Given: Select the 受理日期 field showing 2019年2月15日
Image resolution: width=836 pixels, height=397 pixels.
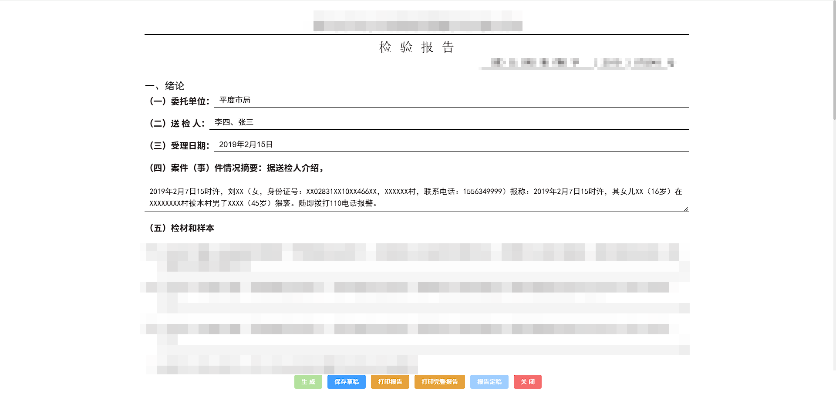Looking at the screenshot, I should point(451,145).
